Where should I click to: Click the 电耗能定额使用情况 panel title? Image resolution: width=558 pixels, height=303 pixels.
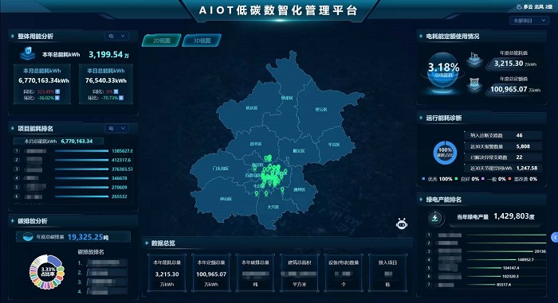(452, 37)
